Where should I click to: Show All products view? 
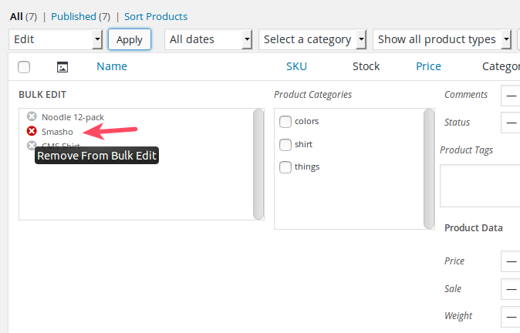(16, 16)
